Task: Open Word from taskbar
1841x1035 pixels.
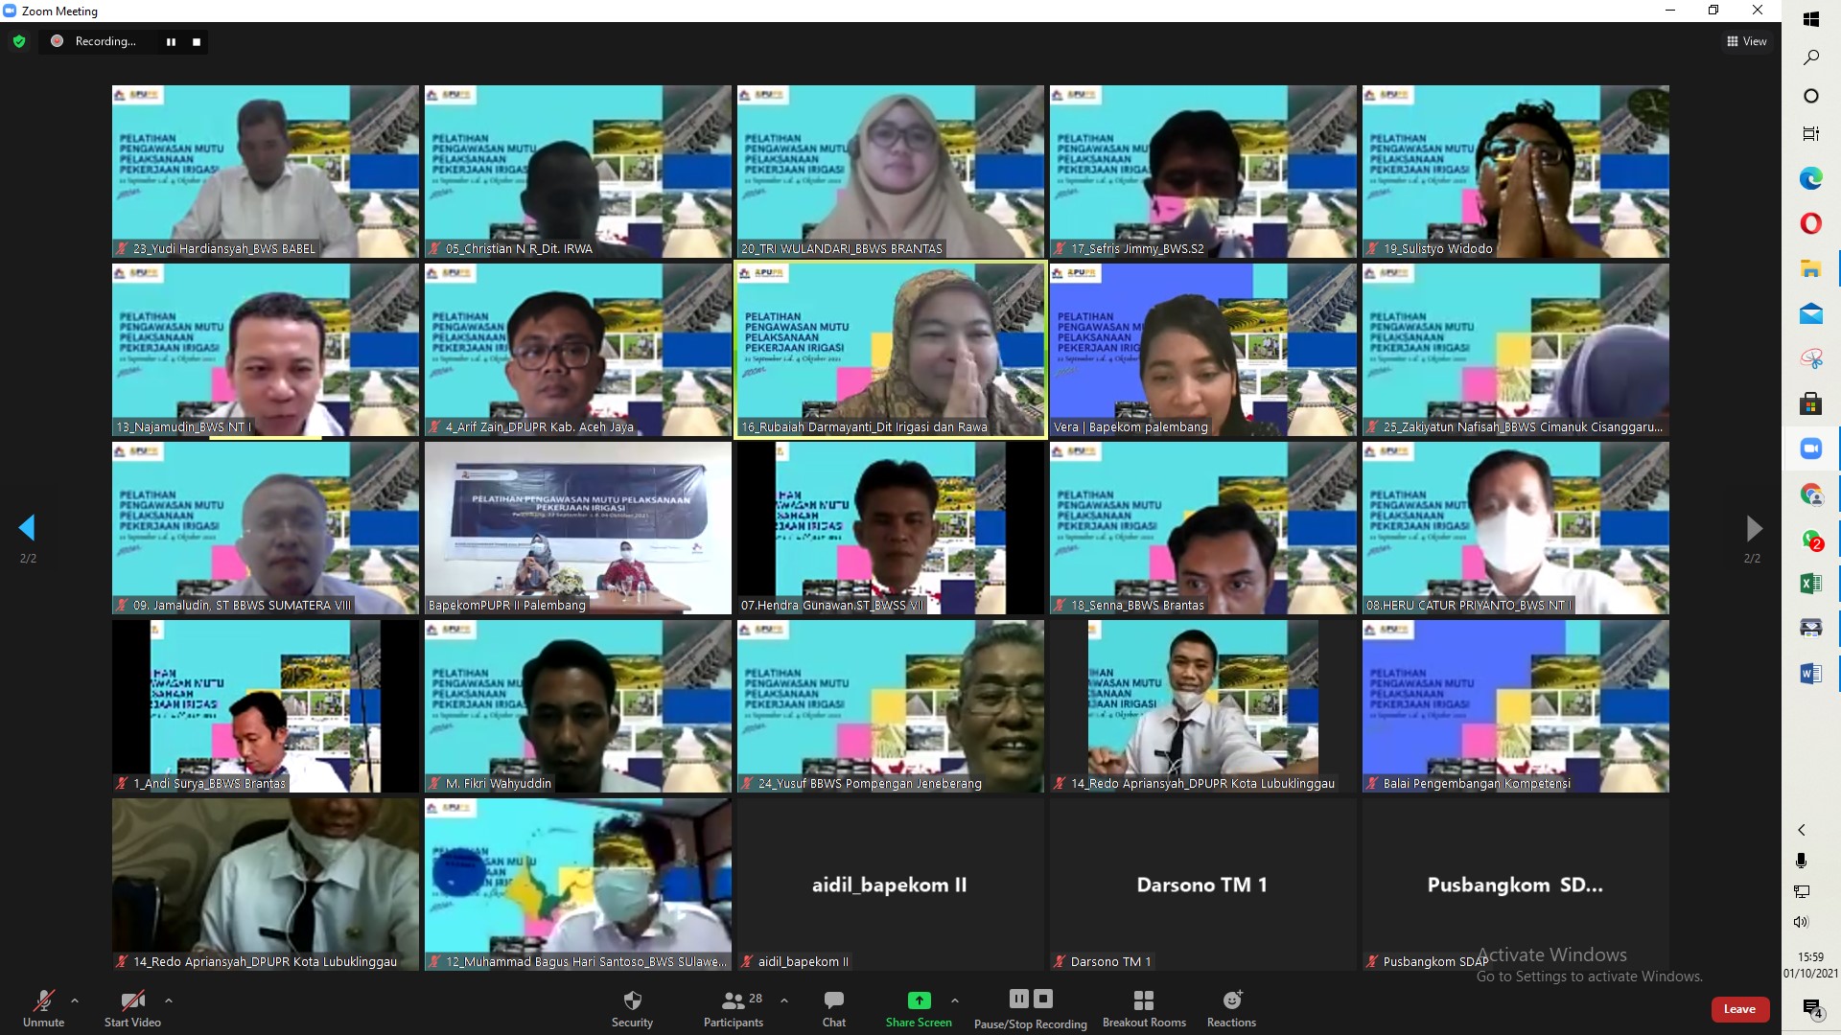Action: click(1811, 674)
